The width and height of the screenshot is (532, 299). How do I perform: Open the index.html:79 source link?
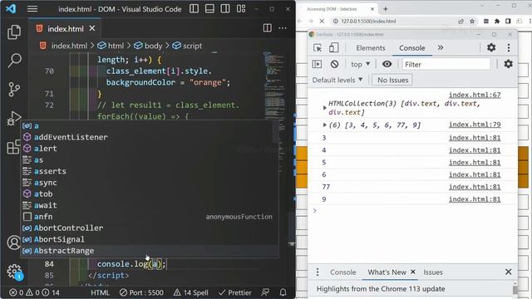pyautogui.click(x=475, y=125)
